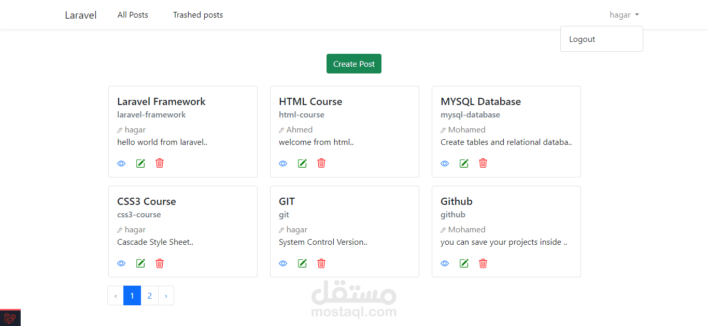708x326 pixels.
Task: Open the Trashed posts nav item
Action: point(198,15)
